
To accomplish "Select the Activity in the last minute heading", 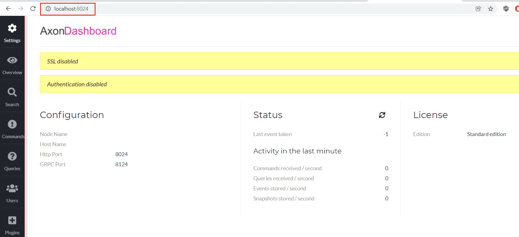I will [297, 151].
